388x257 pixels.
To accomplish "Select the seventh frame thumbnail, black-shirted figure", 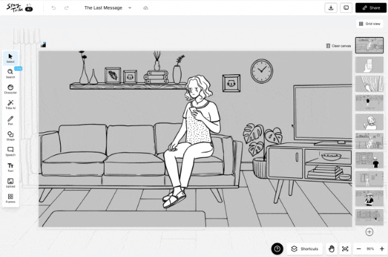I will click(x=369, y=160).
